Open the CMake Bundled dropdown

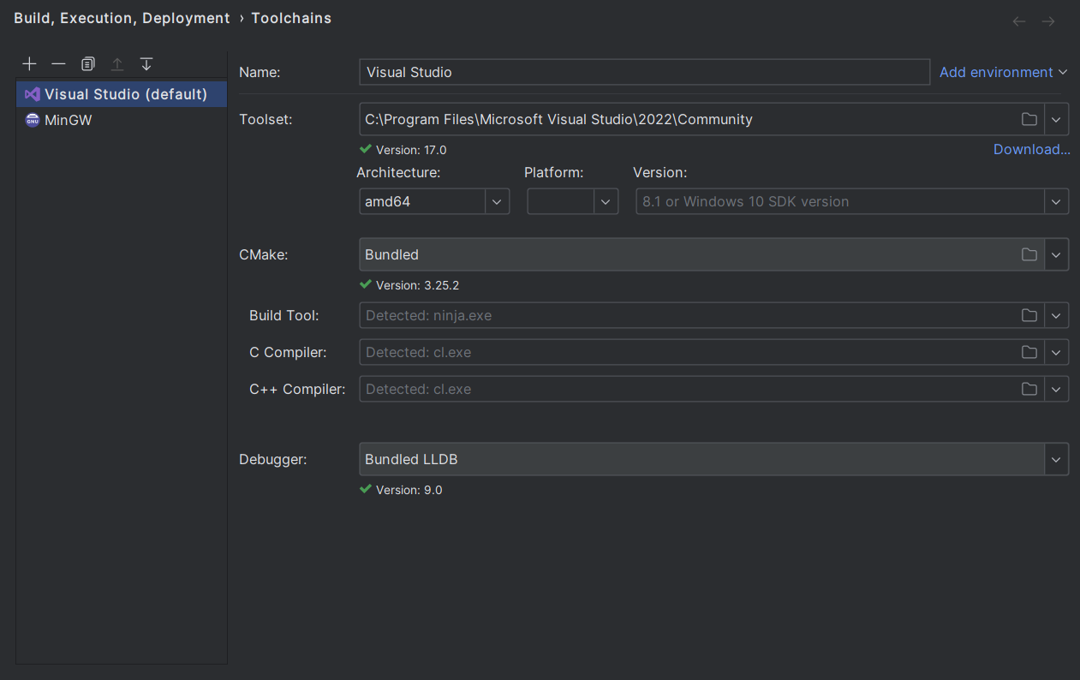[1056, 255]
